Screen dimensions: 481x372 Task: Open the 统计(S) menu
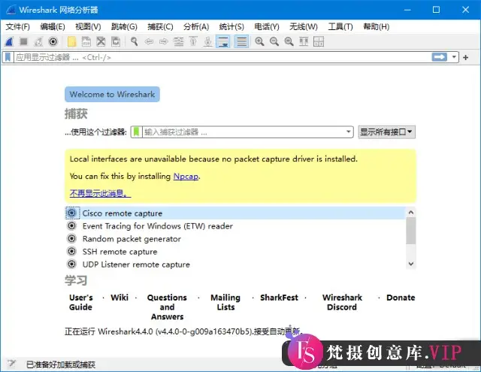231,27
